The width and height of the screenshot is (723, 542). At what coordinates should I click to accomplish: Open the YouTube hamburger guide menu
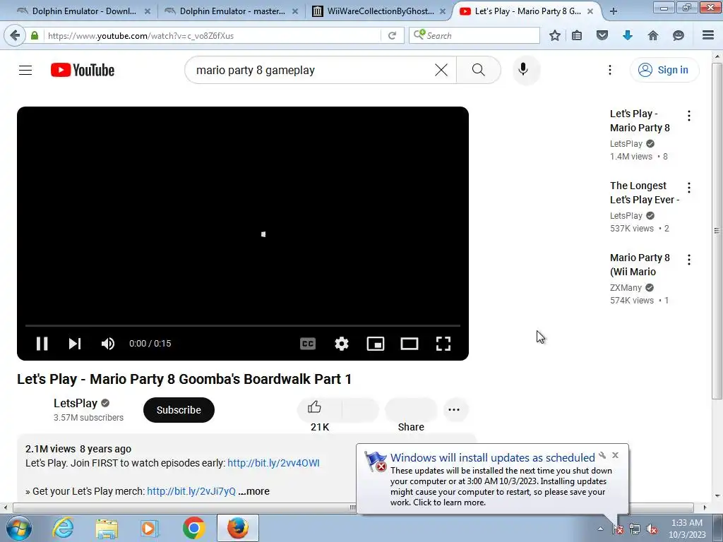(x=25, y=70)
